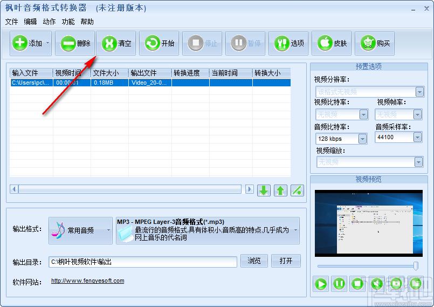Visit the http://www.fengyesoft.com link
Screen dimensions: 434x307
click(88, 281)
